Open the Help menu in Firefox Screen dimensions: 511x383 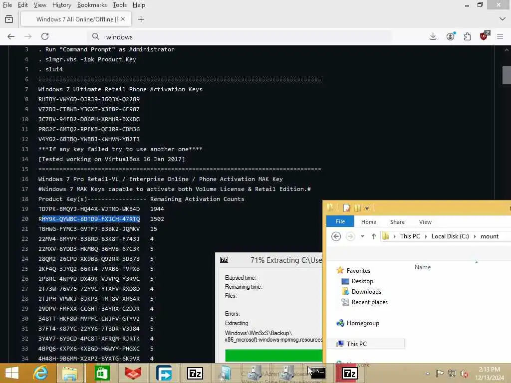point(139,5)
